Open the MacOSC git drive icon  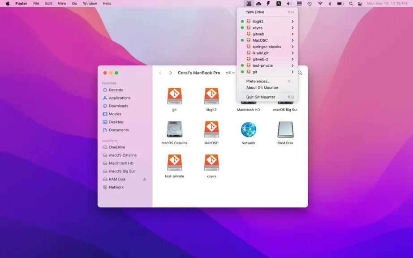coord(211,129)
